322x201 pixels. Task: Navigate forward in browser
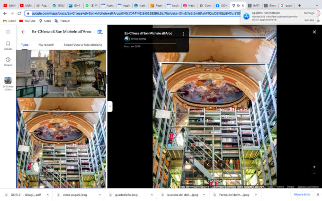(12, 13)
